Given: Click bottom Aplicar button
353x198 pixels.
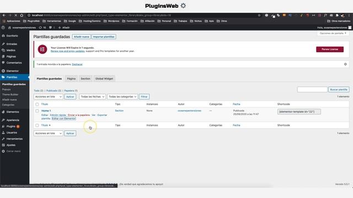Looking at the screenshot, I should [70, 133].
